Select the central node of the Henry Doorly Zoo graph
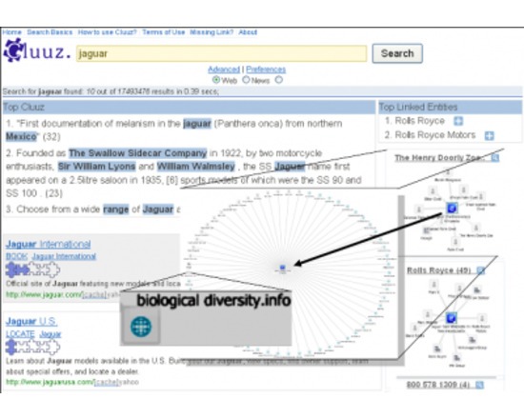Screen dimensions: 524x419 pyautogui.click(x=452, y=209)
